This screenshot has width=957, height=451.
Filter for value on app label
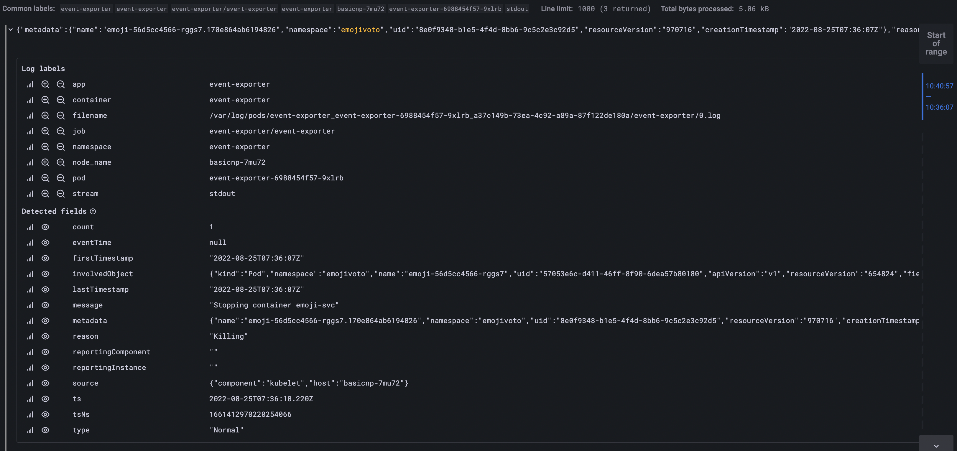point(45,84)
